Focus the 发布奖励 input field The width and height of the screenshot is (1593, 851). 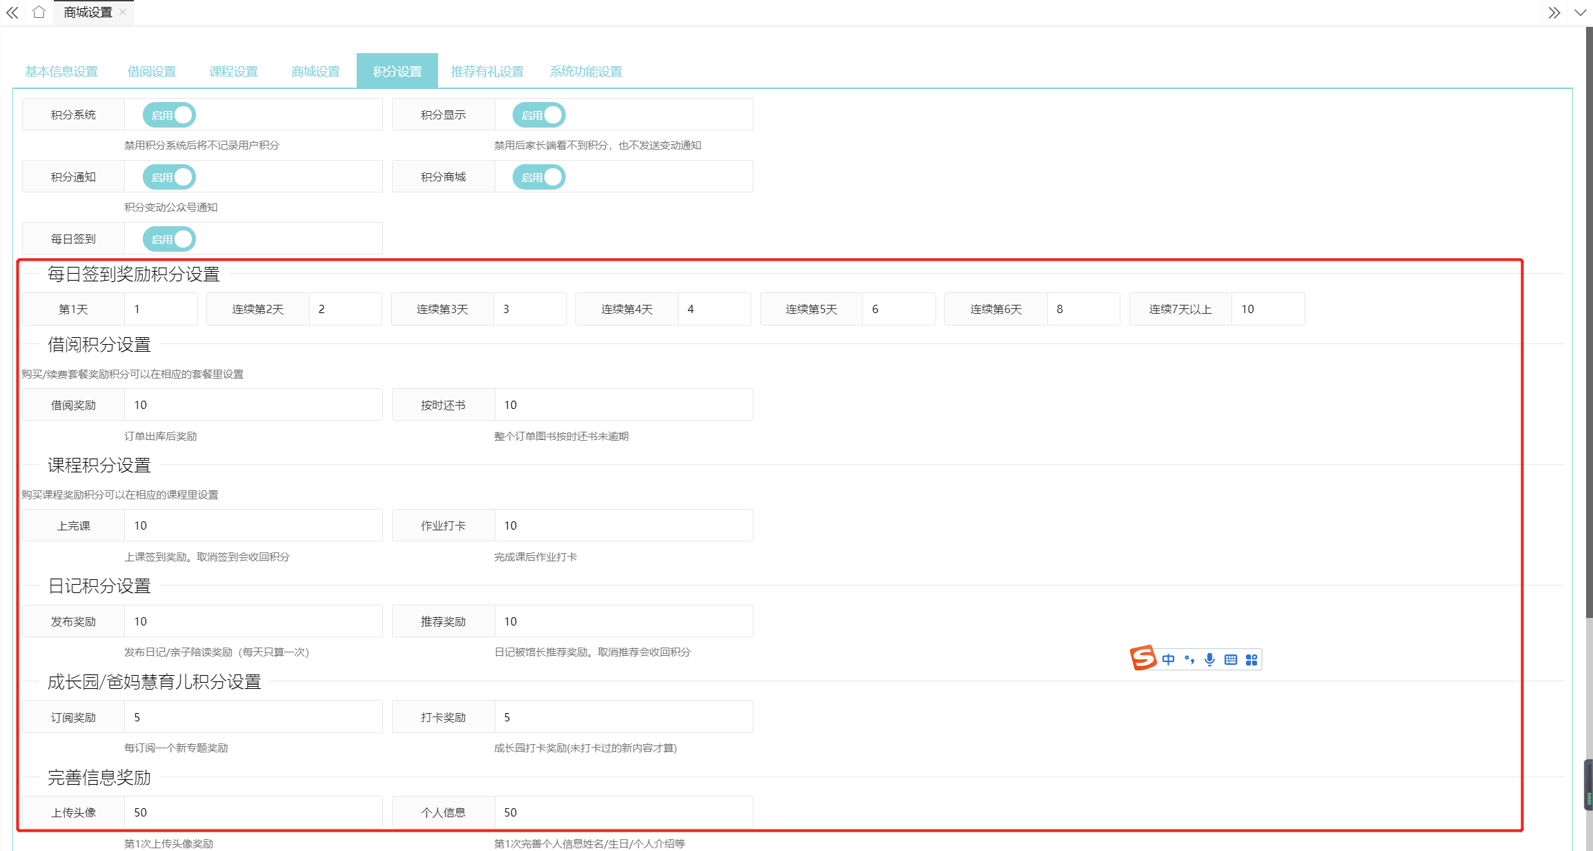click(253, 621)
